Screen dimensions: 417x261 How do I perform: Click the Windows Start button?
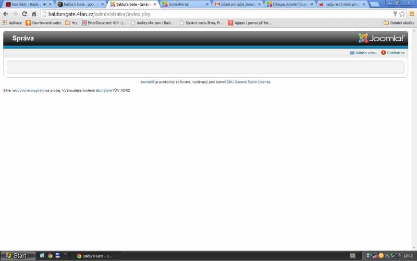tap(18, 256)
